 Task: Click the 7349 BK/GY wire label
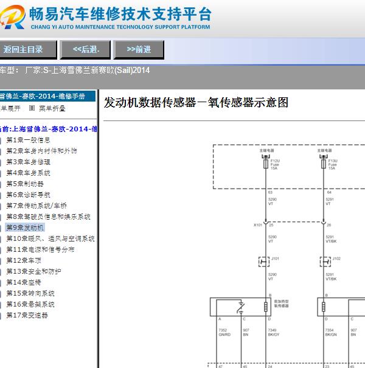point(274,332)
